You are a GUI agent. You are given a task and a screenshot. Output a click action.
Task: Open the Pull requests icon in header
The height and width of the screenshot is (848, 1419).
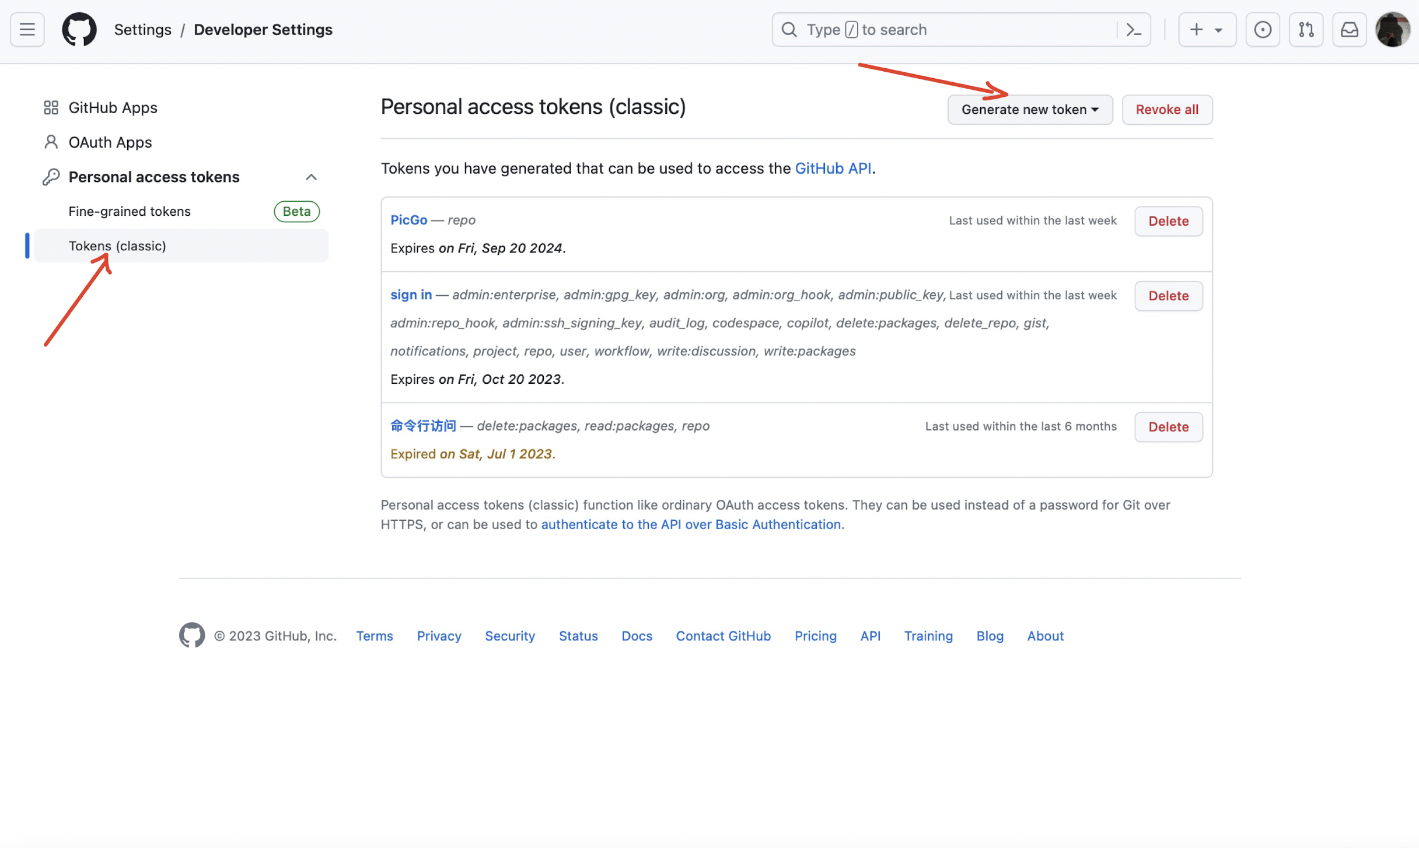[1306, 29]
